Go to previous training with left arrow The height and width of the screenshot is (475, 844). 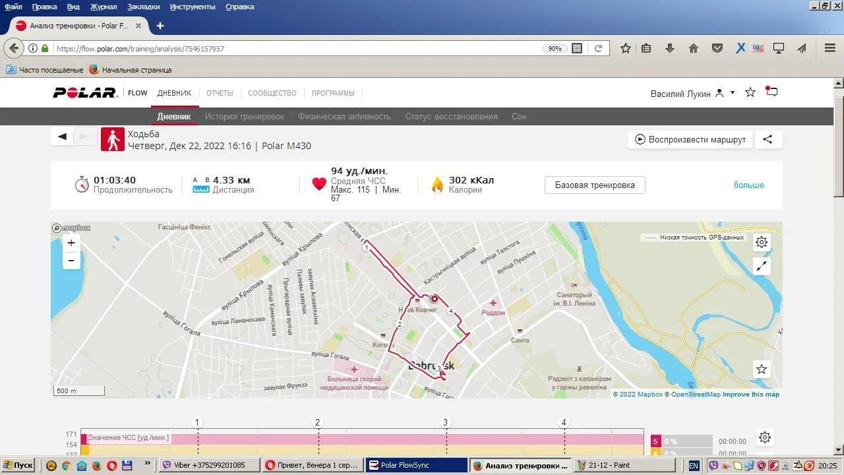point(63,137)
